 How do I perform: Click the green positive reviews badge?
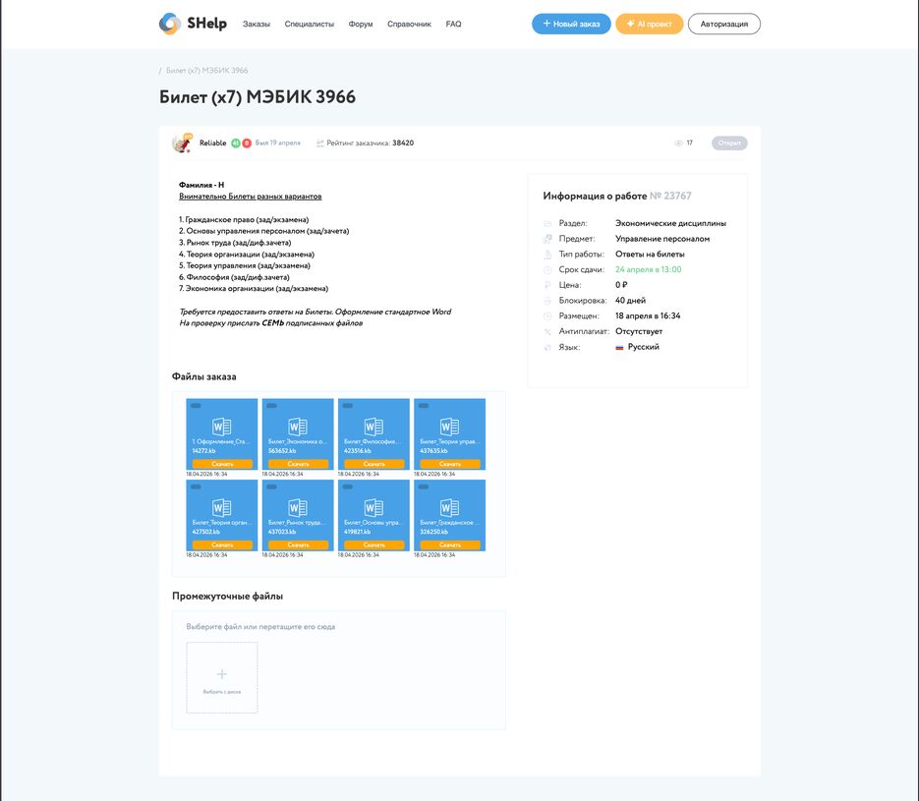236,143
